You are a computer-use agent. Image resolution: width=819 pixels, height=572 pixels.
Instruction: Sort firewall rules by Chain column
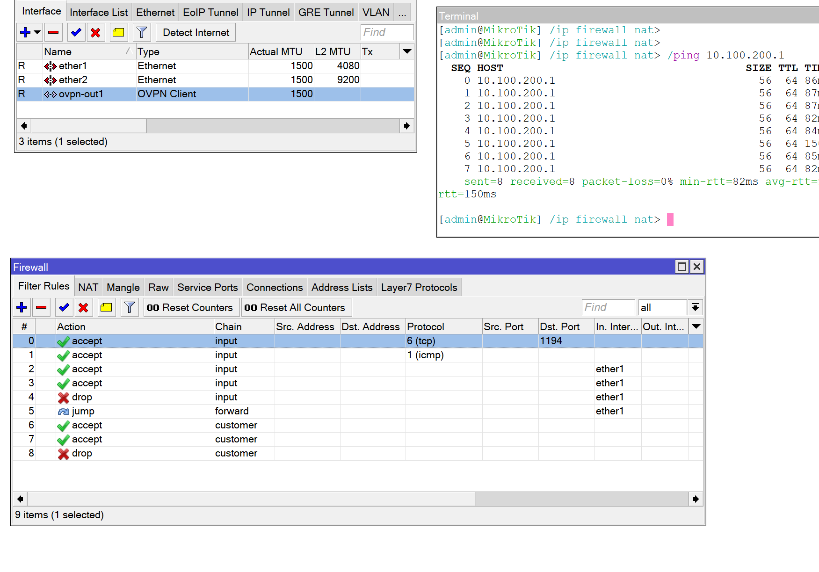(244, 326)
